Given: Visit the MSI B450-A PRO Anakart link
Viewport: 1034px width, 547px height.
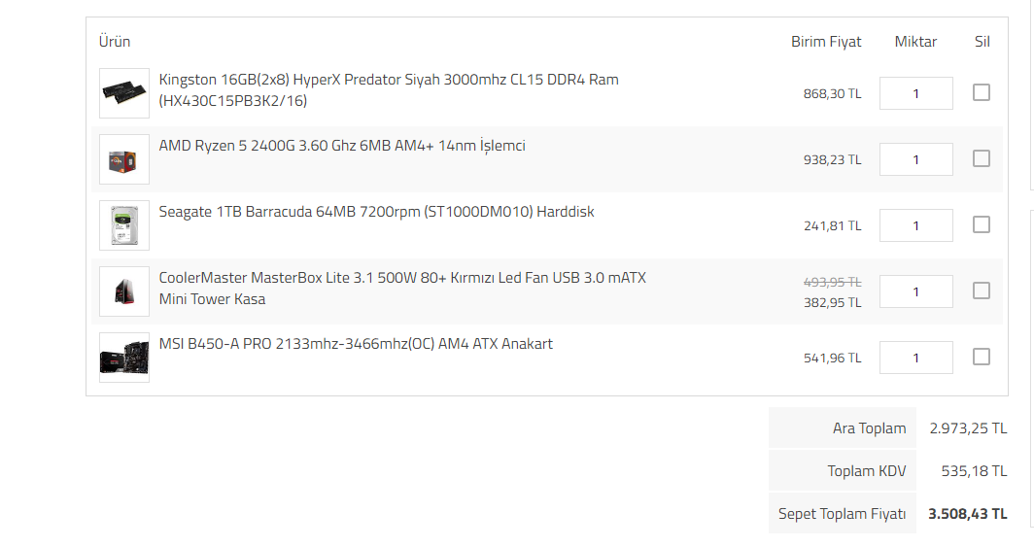Looking at the screenshot, I should click(356, 344).
